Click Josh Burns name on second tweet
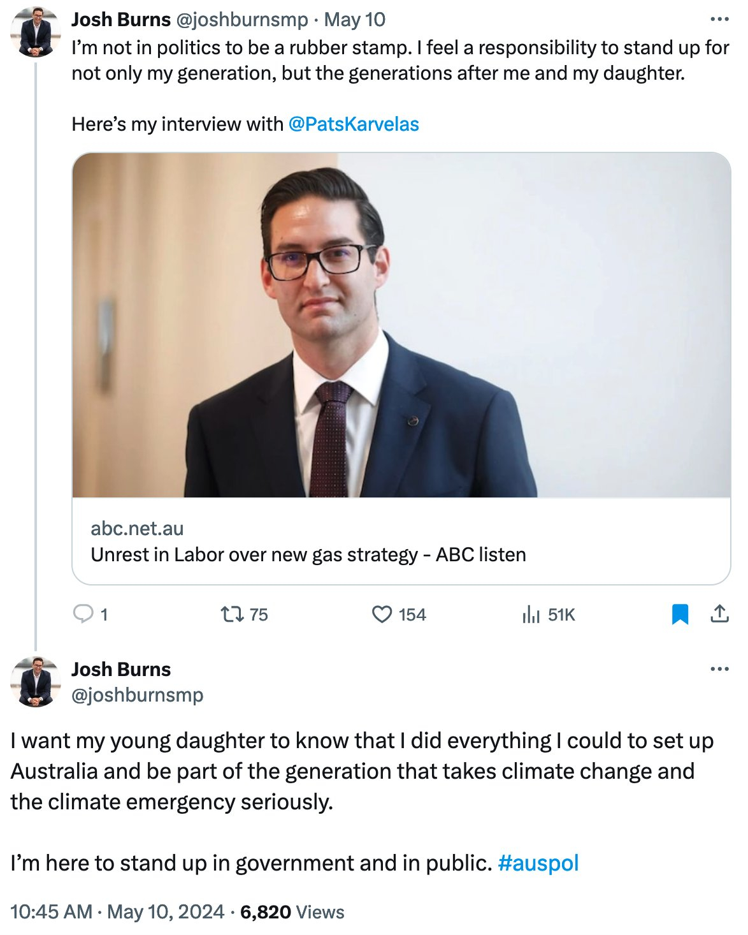The width and height of the screenshot is (748, 935). point(121,669)
